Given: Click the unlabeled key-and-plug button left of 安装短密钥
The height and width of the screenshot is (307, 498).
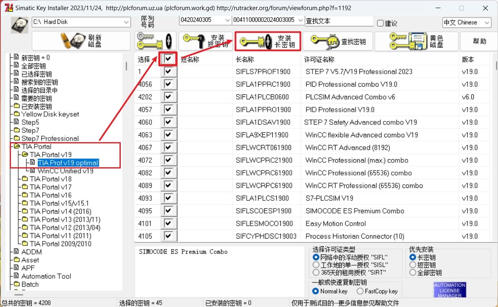Looking at the screenshot, I should 156,41.
